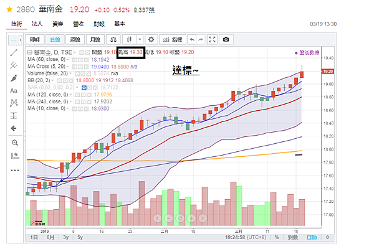374x249 pixels.
Task: Select the 月線 monthly interval
Action: point(95,40)
